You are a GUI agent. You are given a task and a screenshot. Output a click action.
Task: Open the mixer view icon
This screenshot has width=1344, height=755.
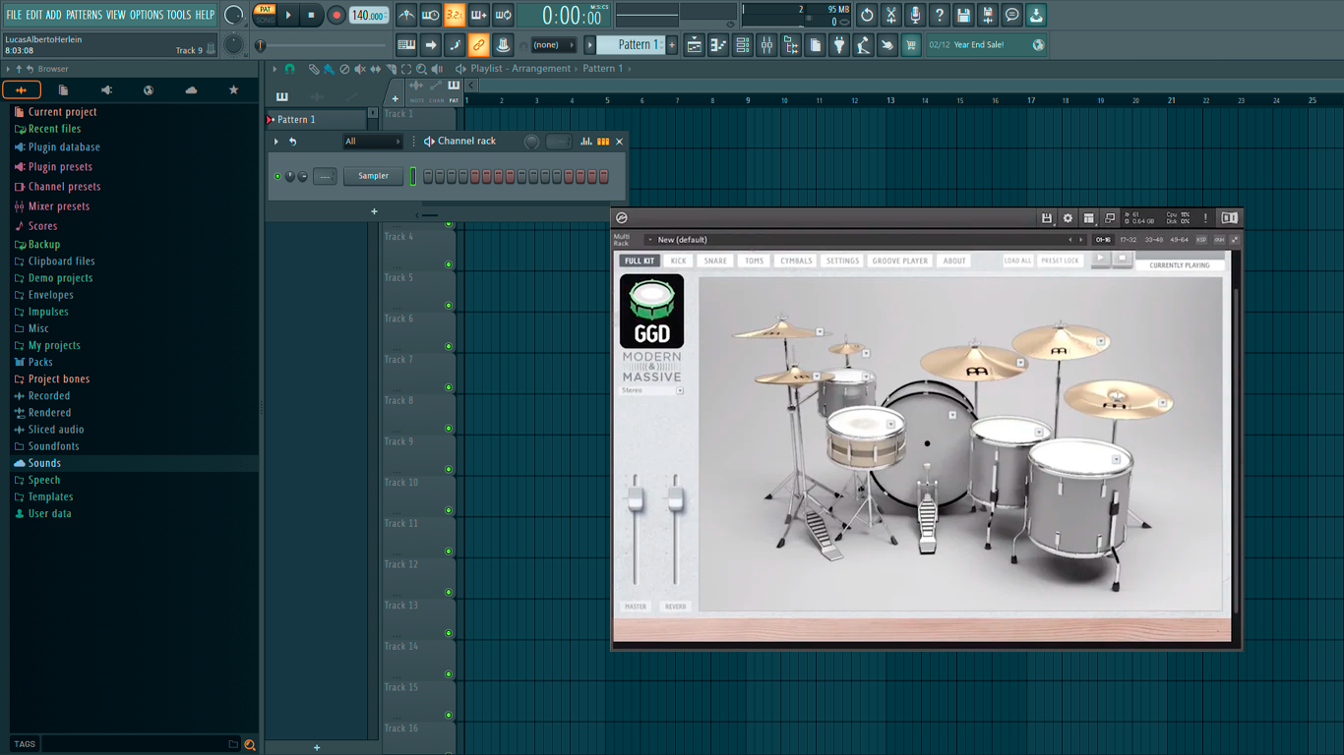tap(766, 45)
